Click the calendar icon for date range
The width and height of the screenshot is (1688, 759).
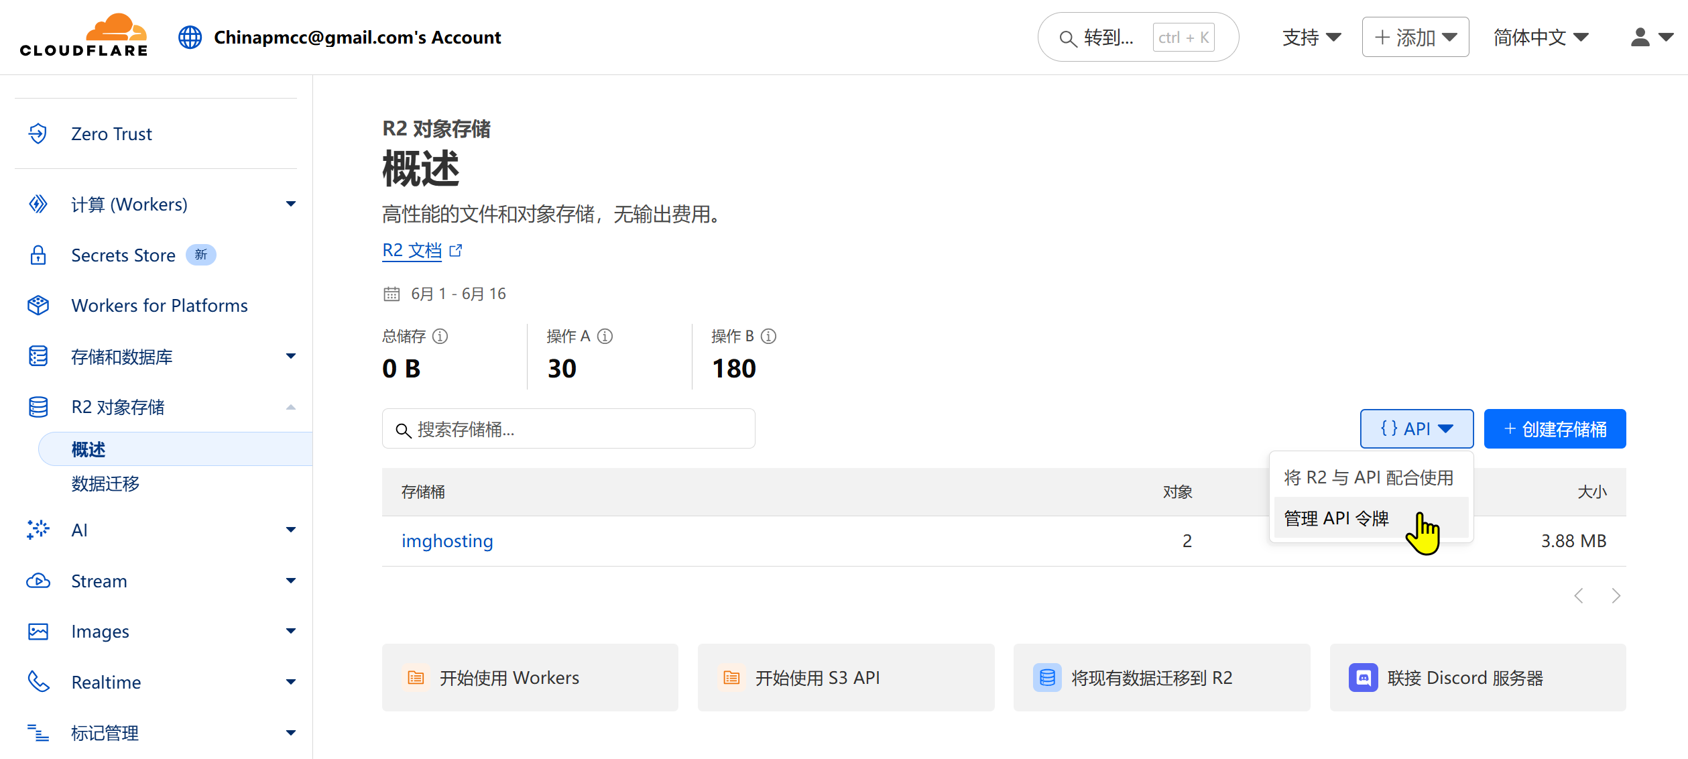click(x=391, y=294)
